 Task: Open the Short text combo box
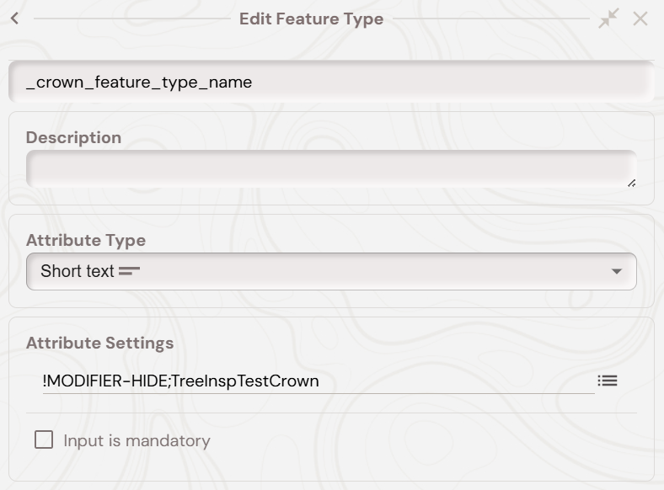[330, 271]
